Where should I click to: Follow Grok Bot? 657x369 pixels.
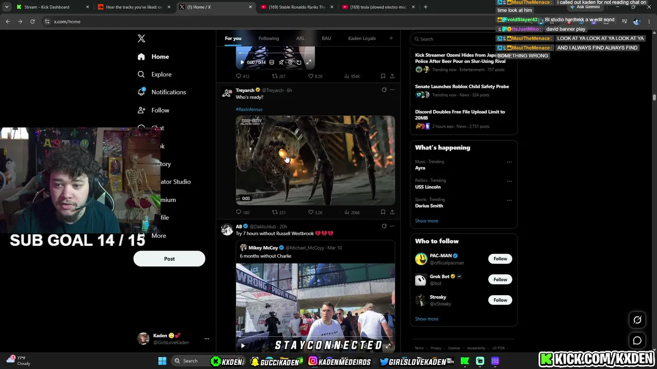[x=500, y=280]
